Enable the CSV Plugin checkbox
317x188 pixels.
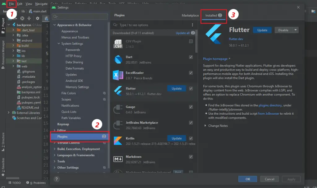191,41
